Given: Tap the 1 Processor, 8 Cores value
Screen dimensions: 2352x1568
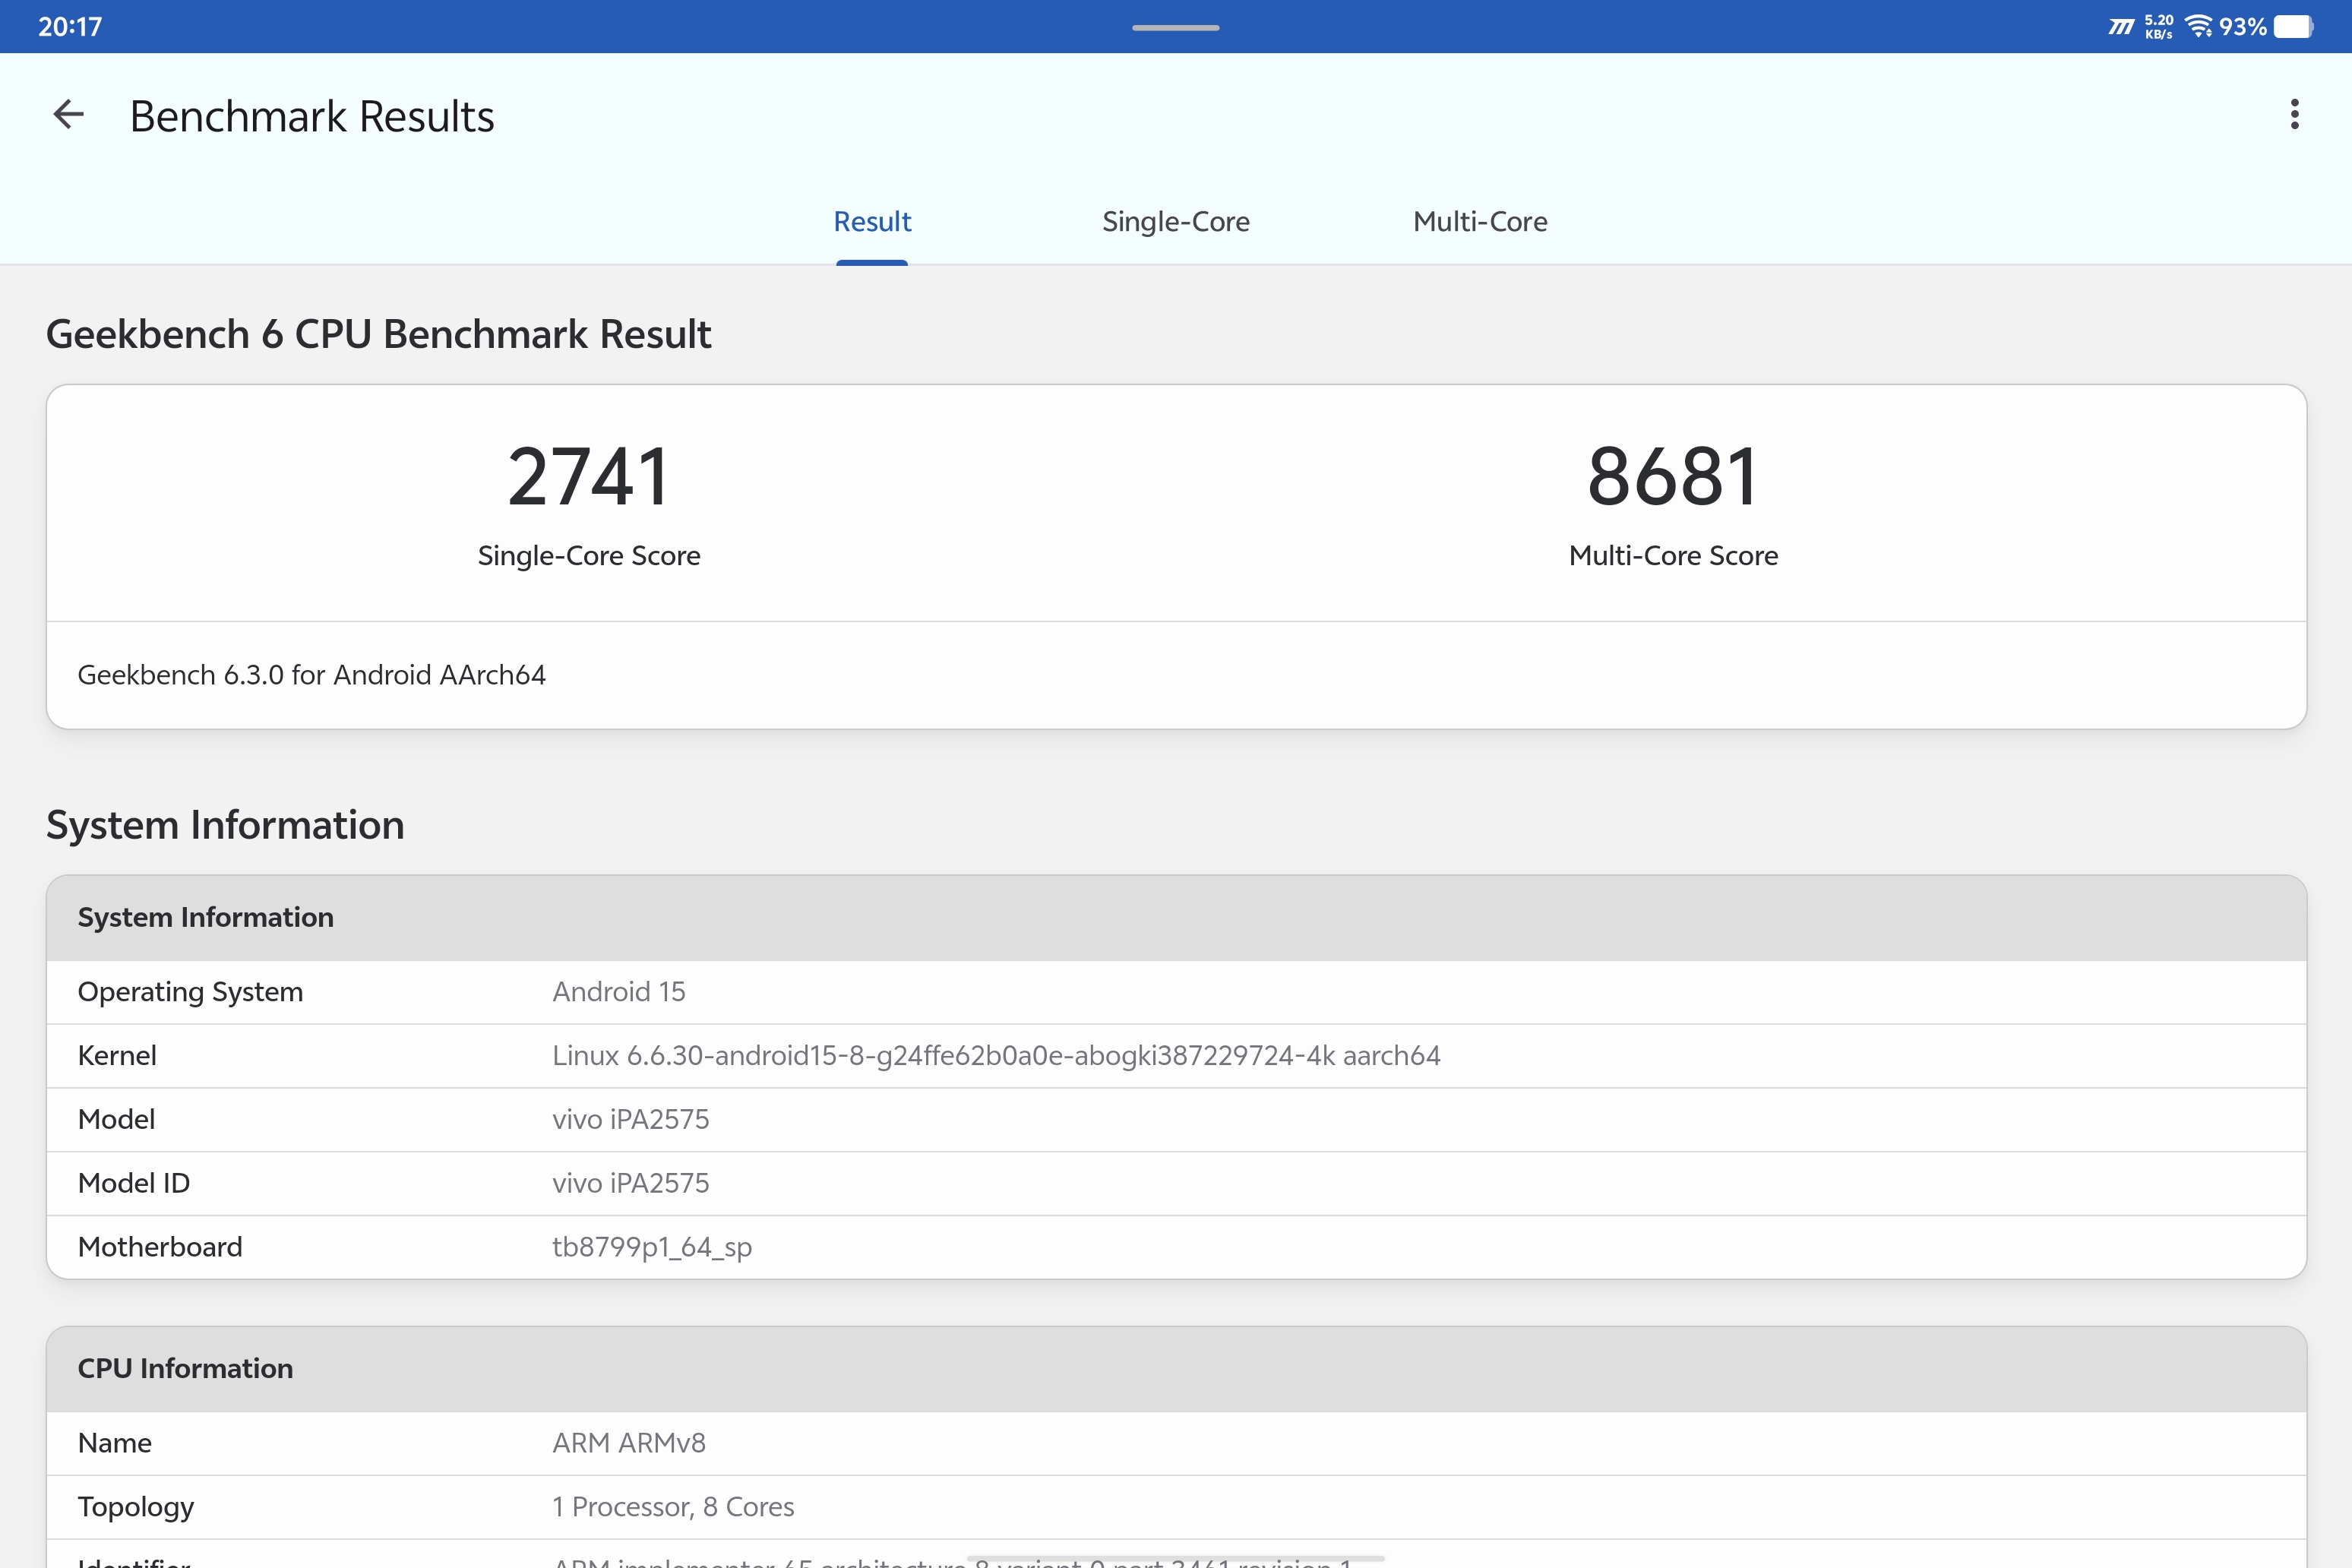Looking at the screenshot, I should [x=673, y=1507].
